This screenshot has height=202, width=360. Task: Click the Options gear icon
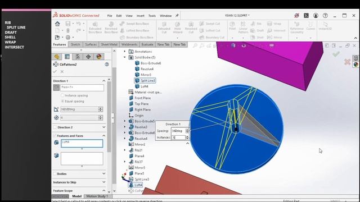68,38
